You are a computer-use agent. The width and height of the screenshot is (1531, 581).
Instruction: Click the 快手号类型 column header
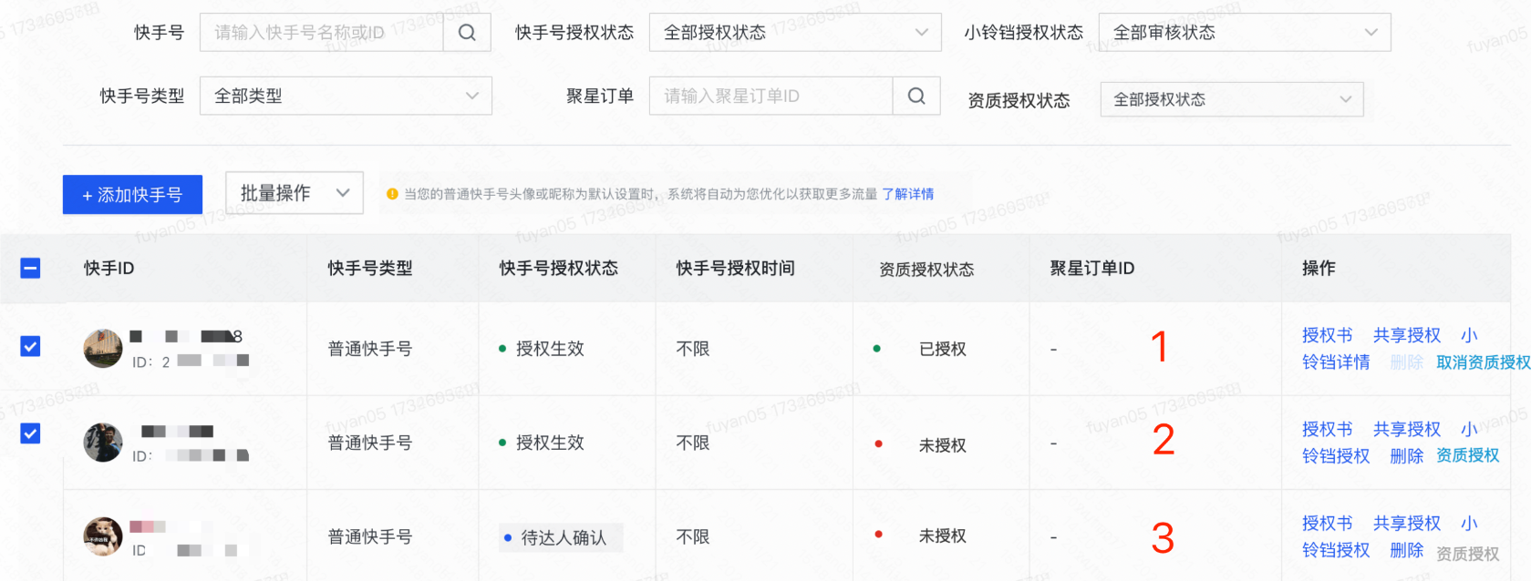[x=370, y=268]
